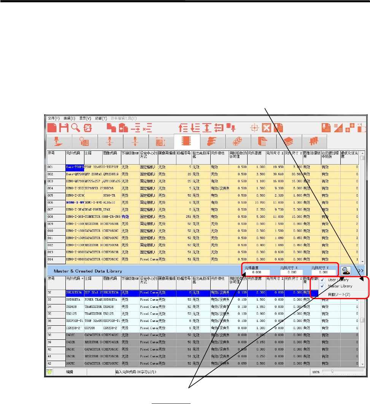The height and width of the screenshot is (404, 370).
Task: Open the component dimension tab
Action: pyautogui.click(x=160, y=141)
